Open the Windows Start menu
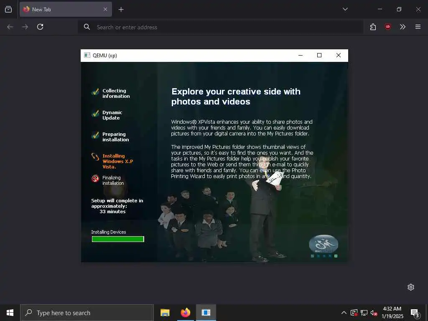Screen dimensions: 428x321 tap(10, 313)
